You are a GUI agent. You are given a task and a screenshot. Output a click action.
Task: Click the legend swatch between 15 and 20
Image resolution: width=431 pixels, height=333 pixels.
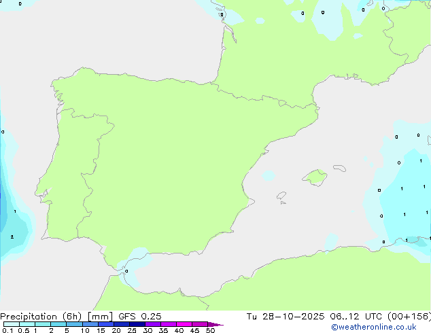tap(105, 324)
